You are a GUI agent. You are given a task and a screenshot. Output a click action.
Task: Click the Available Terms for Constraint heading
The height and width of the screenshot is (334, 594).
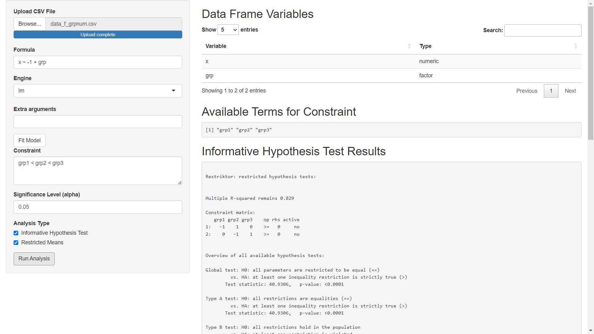click(279, 112)
